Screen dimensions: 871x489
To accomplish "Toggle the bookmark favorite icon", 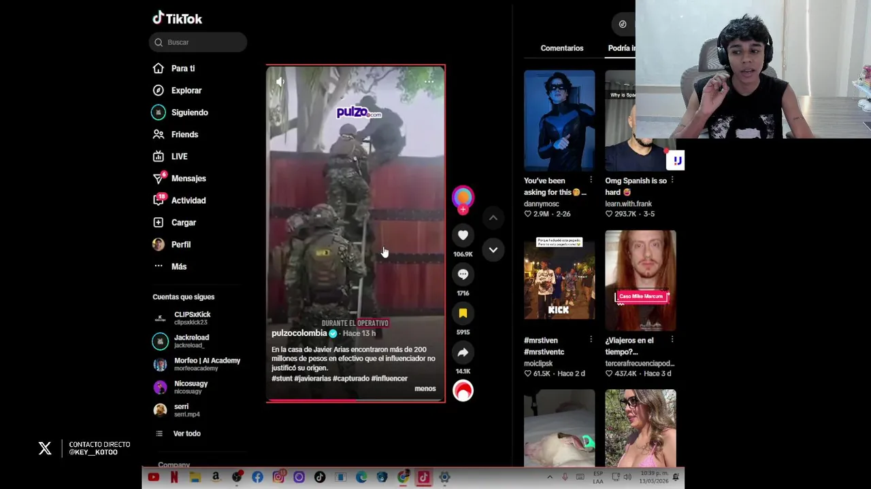I will click(x=463, y=313).
